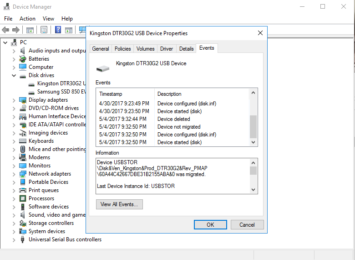The width and height of the screenshot is (355, 260).
Task: Select the Human Interface Devices icon
Action: 23,116
